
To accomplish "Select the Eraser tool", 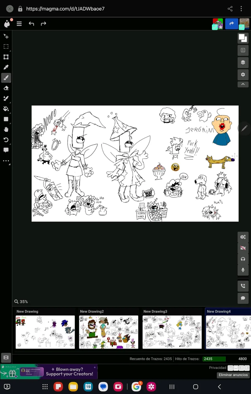I will [x=6, y=88].
